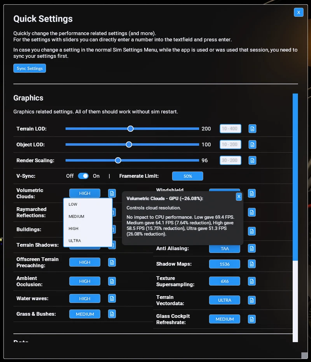Open the info note for Volumetric Clouds
311x362 pixels.
click(x=112, y=193)
